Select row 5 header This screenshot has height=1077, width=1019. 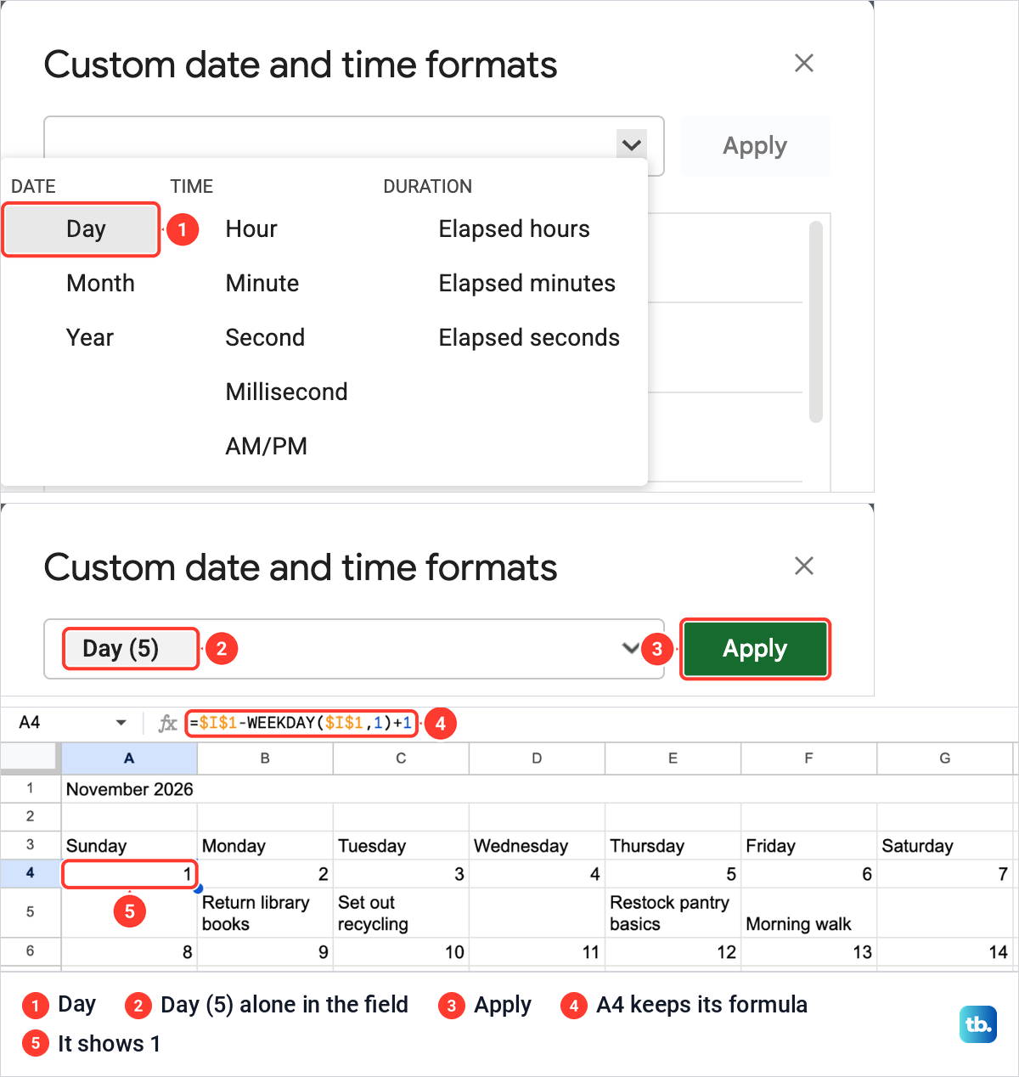coord(31,912)
